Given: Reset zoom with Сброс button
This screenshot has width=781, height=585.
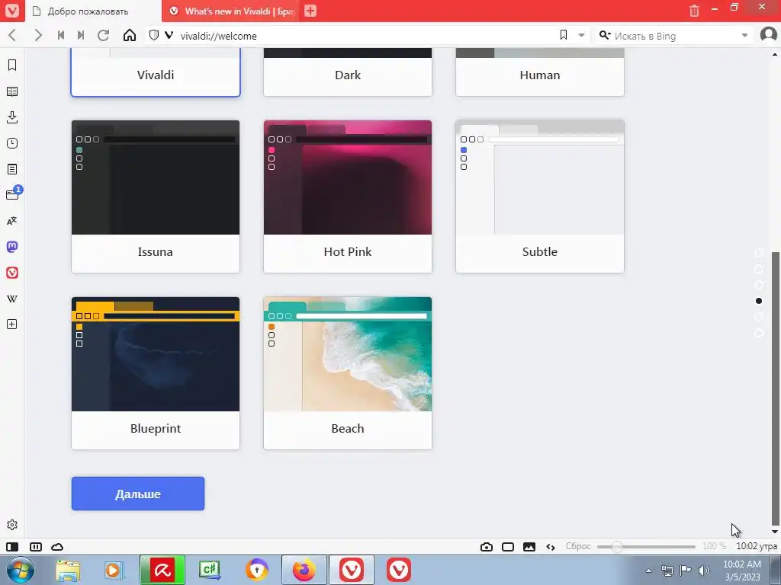Looking at the screenshot, I should coord(578,546).
